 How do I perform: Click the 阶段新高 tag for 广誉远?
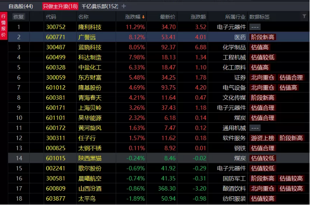click(262, 37)
